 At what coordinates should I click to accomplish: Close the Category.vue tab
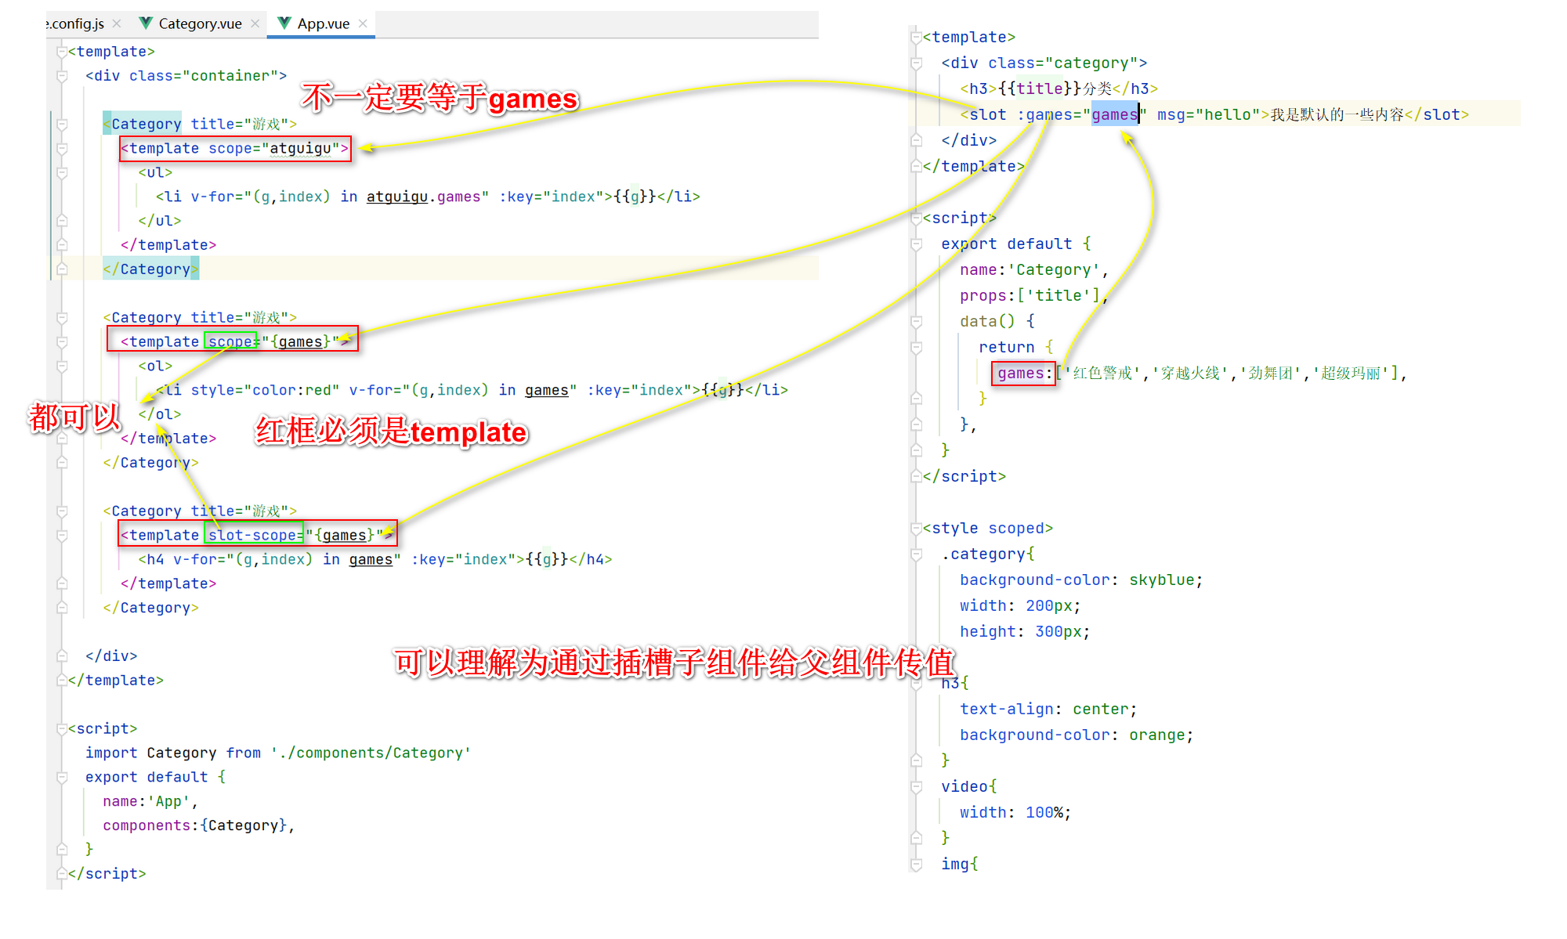[x=255, y=23]
